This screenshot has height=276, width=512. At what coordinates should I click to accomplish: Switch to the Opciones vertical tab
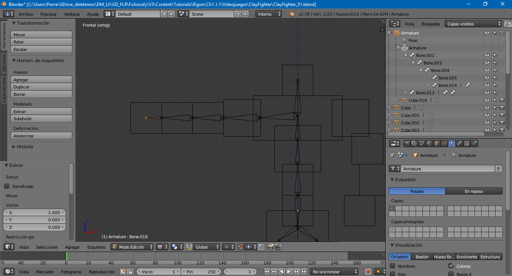(4, 63)
